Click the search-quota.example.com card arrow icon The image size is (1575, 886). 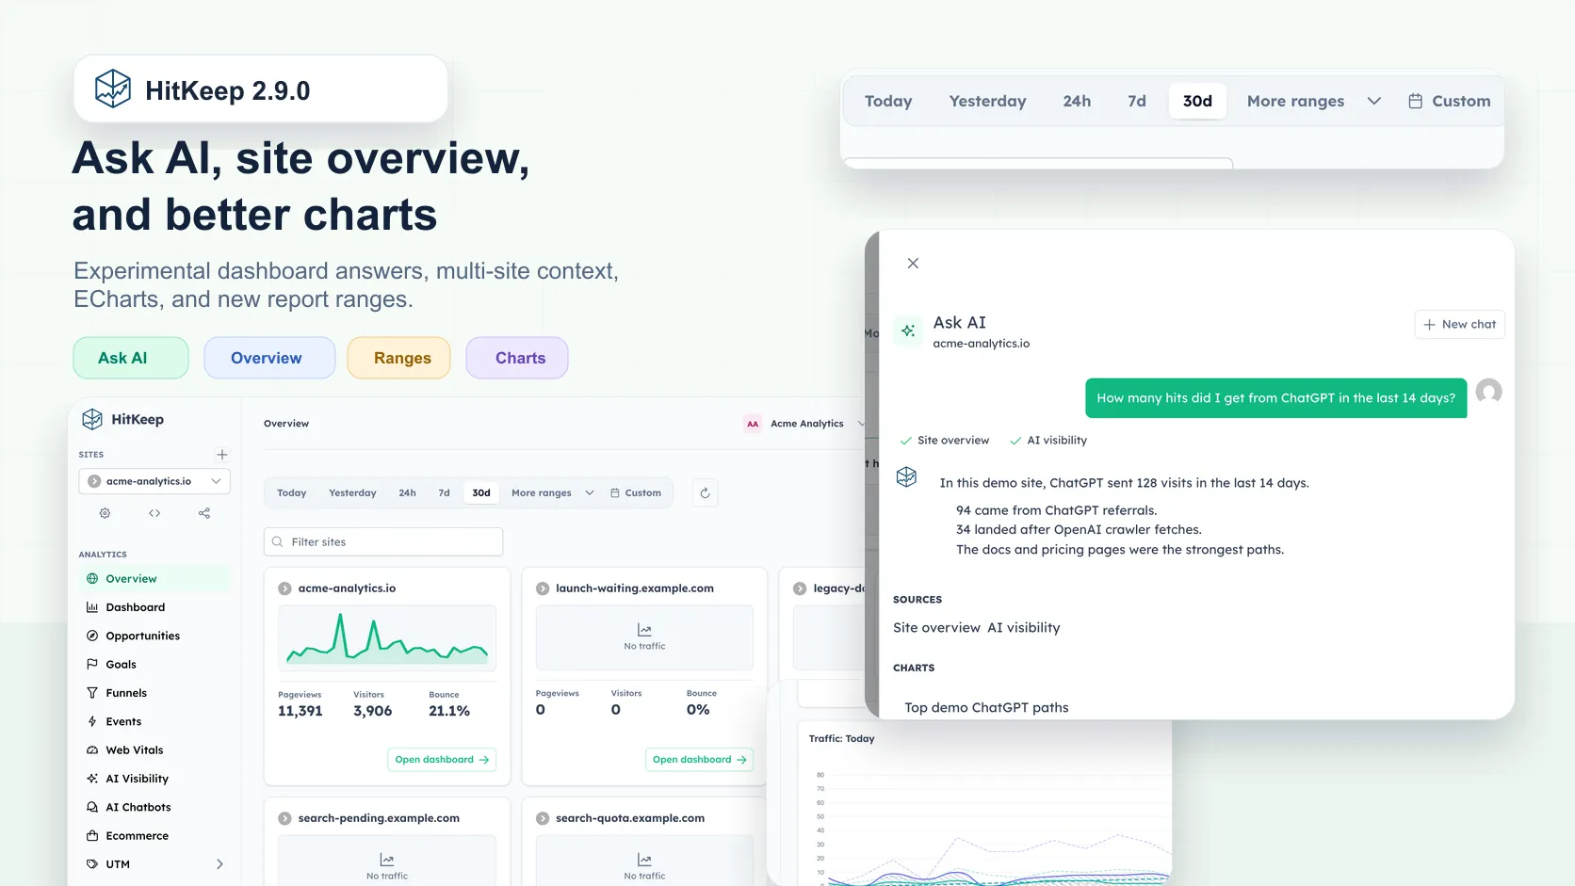pos(543,819)
